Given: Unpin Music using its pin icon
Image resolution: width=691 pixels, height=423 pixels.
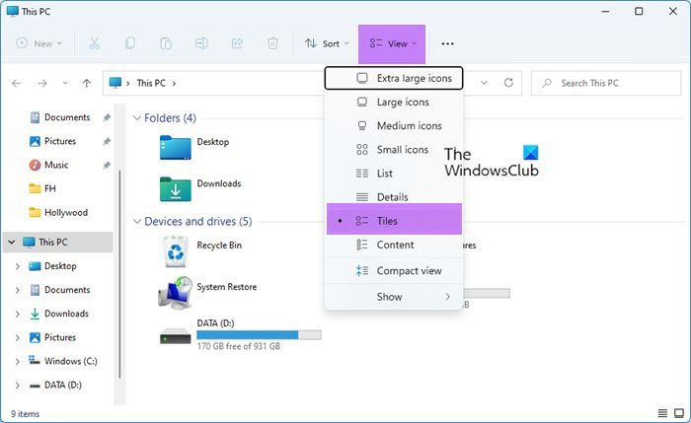Looking at the screenshot, I should click(107, 165).
